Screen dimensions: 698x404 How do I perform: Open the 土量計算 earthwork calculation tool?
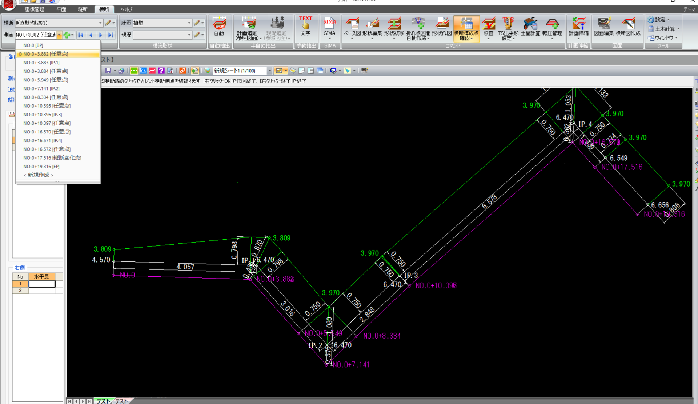click(x=530, y=27)
